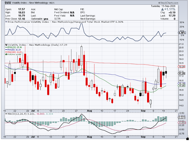Click the Price Performance indicator legend line

click(64, 22)
